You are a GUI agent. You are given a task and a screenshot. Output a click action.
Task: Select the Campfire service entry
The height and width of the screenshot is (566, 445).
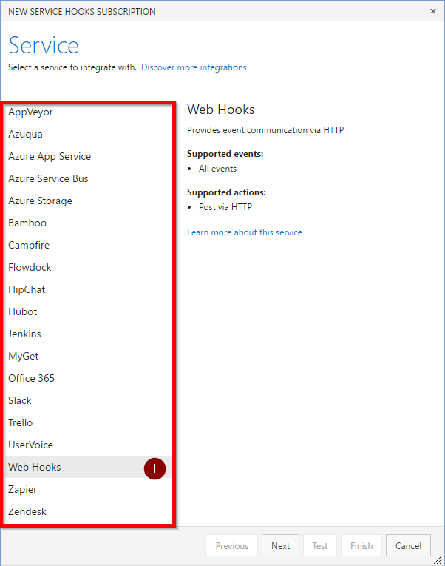[89, 245]
